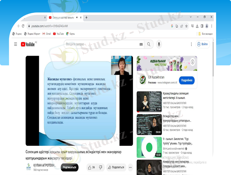Open a new browser tab
This screenshot has height=175, width=231.
point(86,17)
